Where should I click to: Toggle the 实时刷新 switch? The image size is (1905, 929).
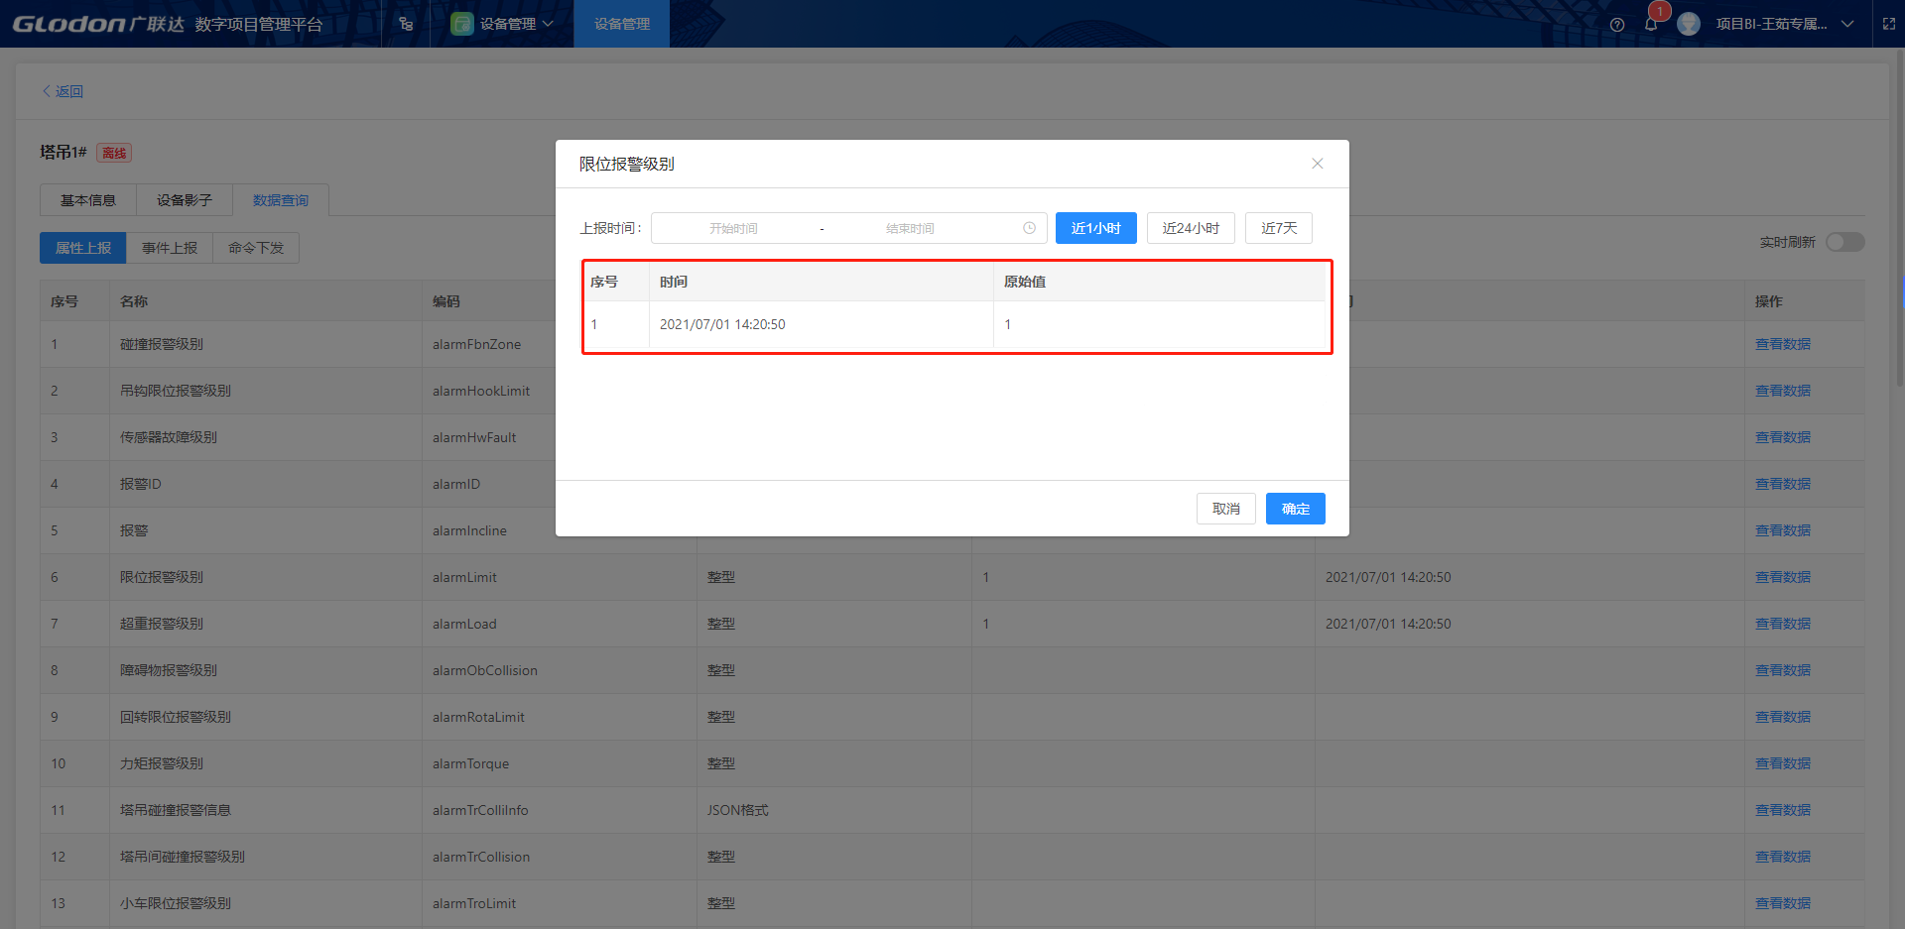tap(1844, 242)
